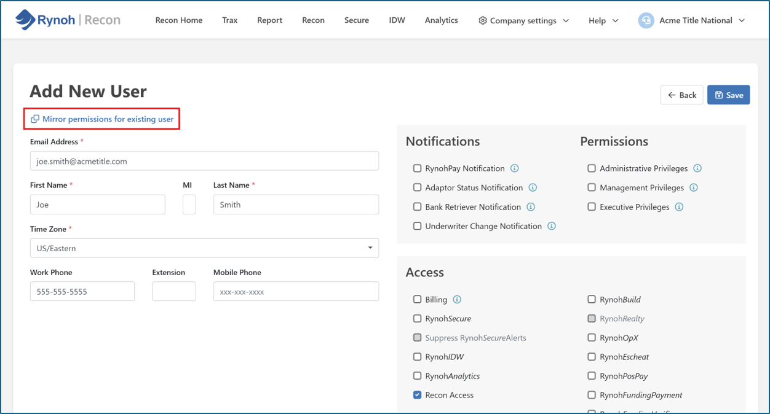Viewport: 770px width, 414px height.
Task: Focus the Work Phone field
Action: 82,292
